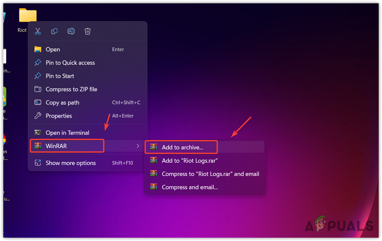Image resolution: width=382 pixels, height=241 pixels.
Task: Open Properties from the context menu
Action: click(59, 116)
